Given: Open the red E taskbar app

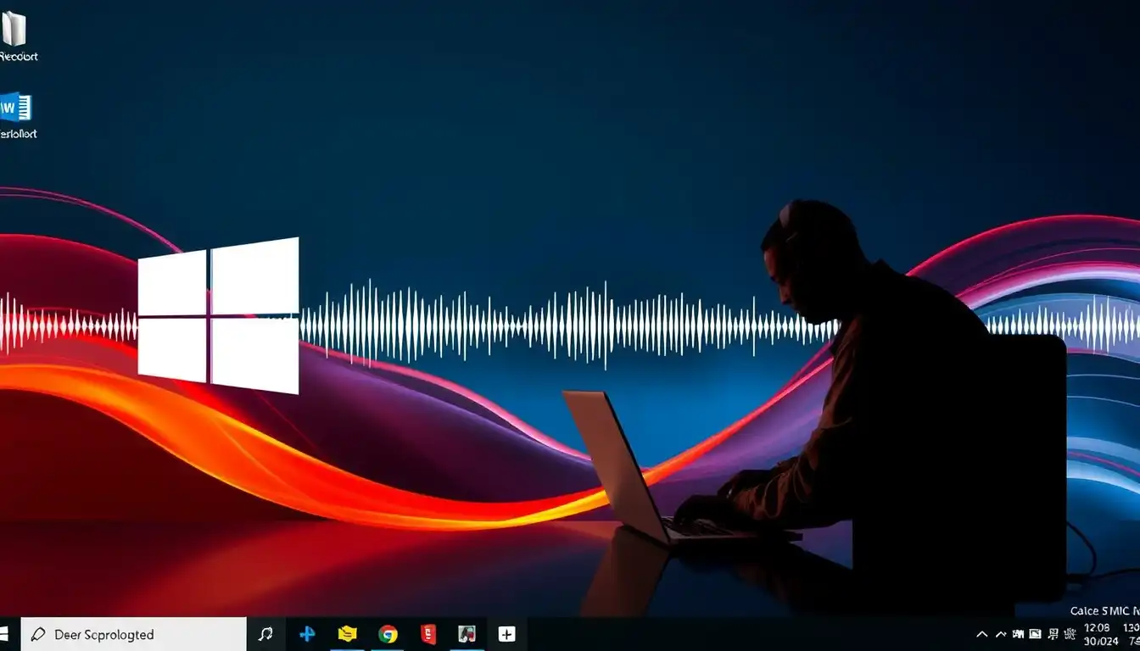Looking at the screenshot, I should (x=428, y=634).
